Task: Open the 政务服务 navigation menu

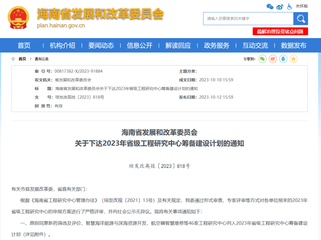Action: tap(217, 46)
